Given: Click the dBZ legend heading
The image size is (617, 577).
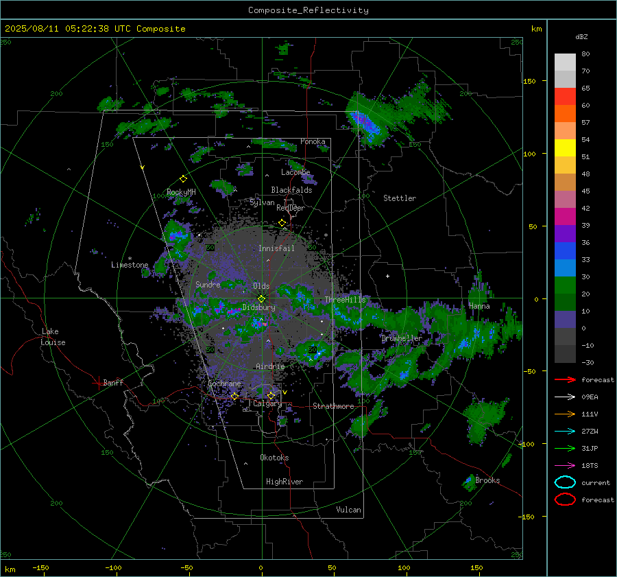Looking at the screenshot, I should click(581, 37).
